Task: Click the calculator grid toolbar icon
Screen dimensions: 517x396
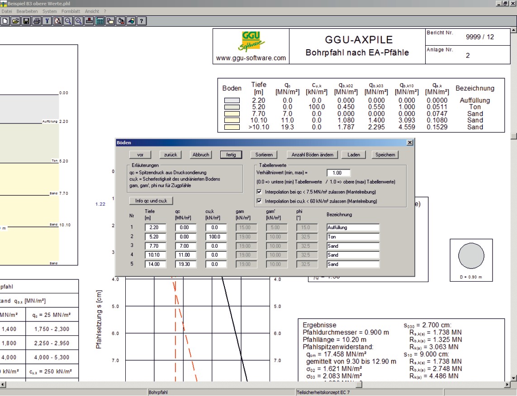Action: (x=100, y=21)
